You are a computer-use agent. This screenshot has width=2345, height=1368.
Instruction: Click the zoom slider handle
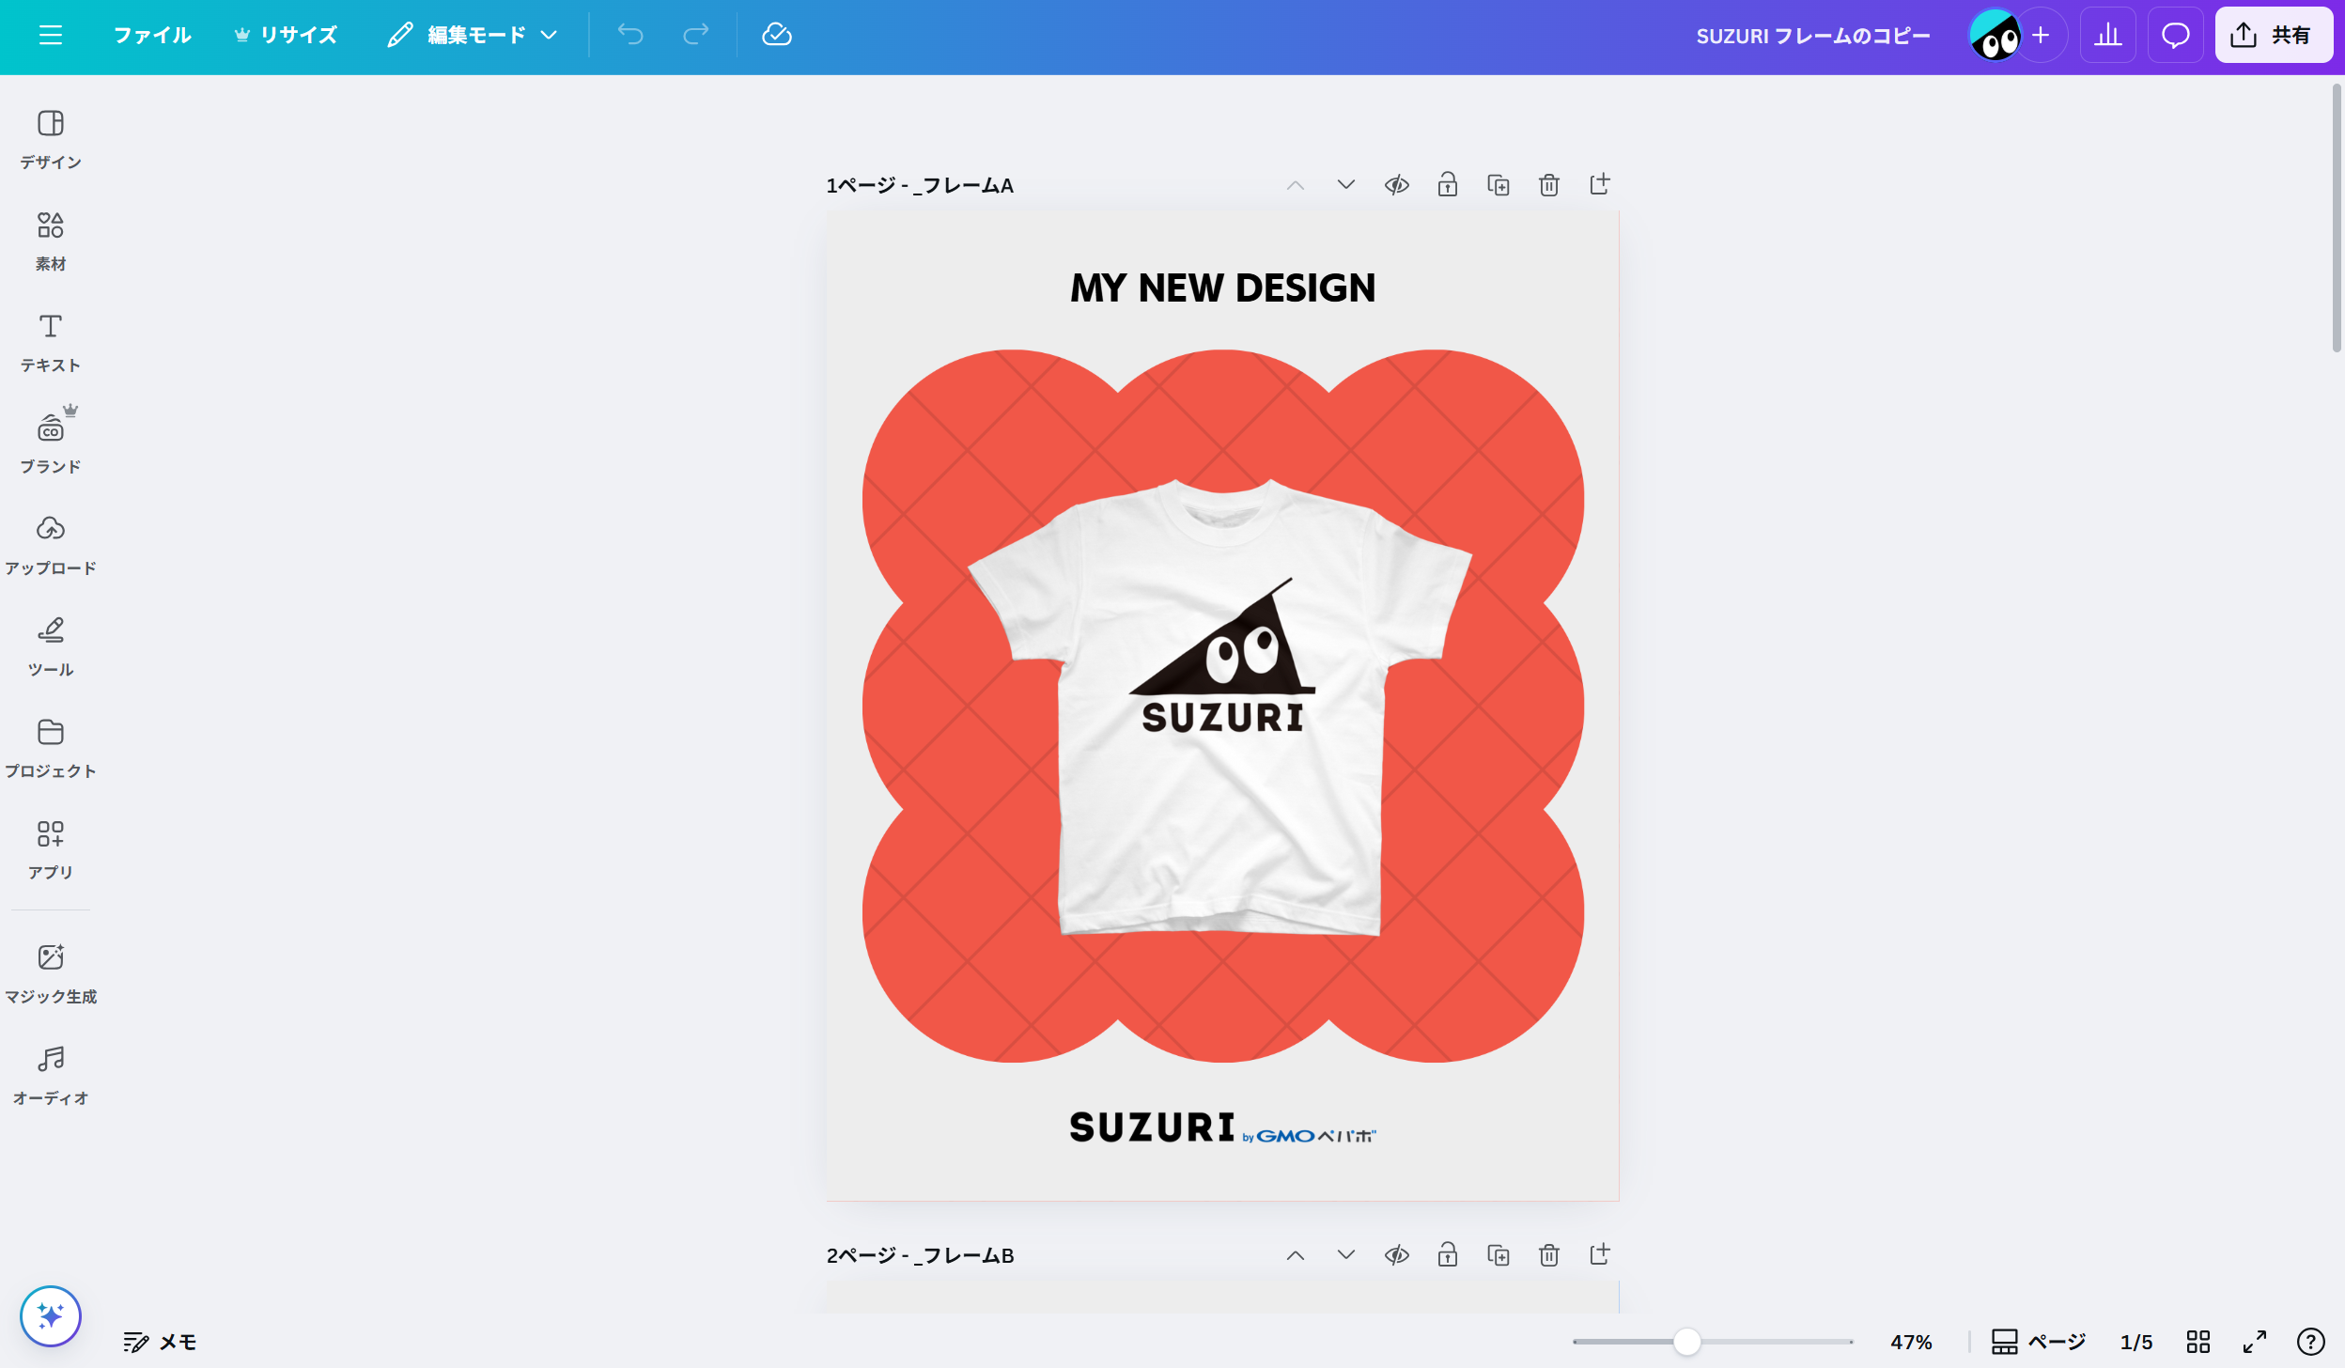[x=1687, y=1342]
